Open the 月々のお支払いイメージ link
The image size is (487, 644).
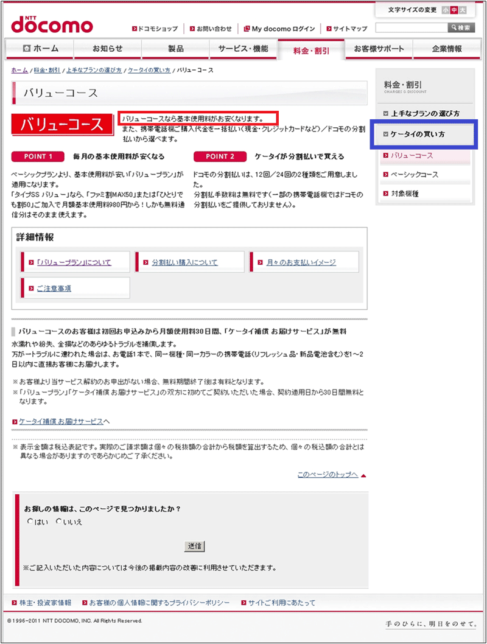(301, 262)
